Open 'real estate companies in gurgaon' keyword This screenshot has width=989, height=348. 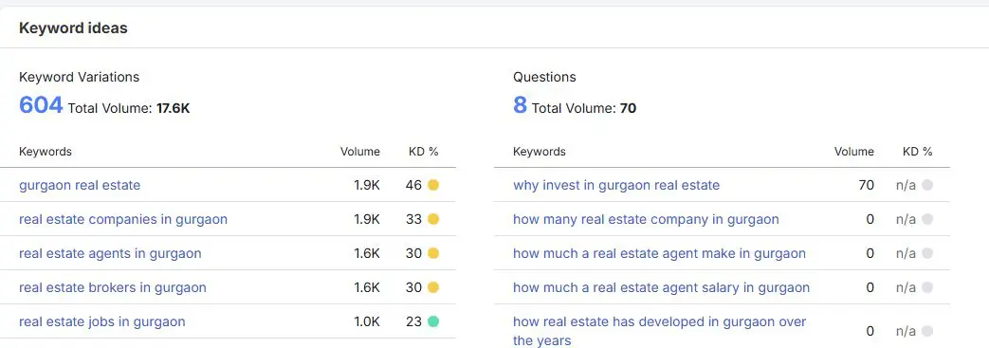(123, 219)
